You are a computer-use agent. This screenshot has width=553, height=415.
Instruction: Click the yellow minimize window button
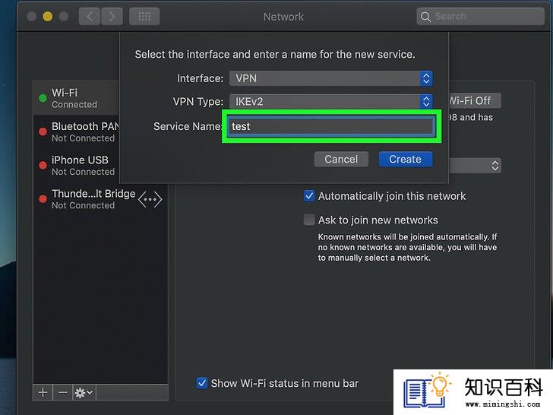point(48,17)
